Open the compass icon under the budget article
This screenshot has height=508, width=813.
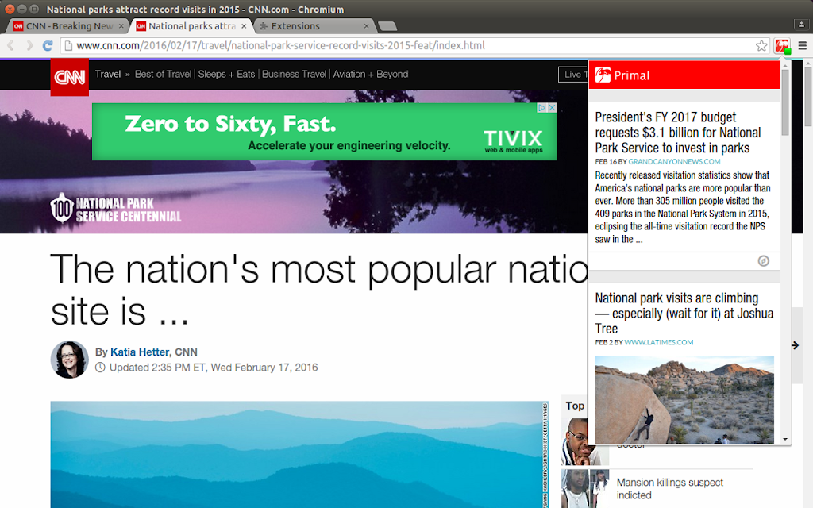coord(763,260)
